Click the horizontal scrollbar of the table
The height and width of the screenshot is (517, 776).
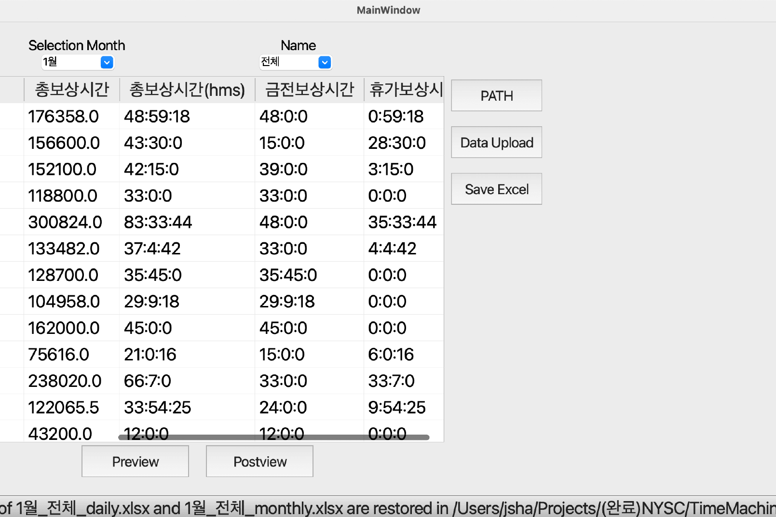click(274, 437)
